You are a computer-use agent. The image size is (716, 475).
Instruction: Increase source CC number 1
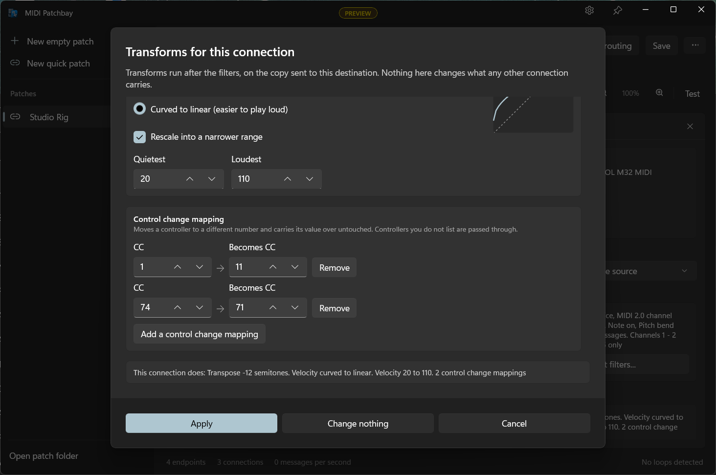pos(178,267)
